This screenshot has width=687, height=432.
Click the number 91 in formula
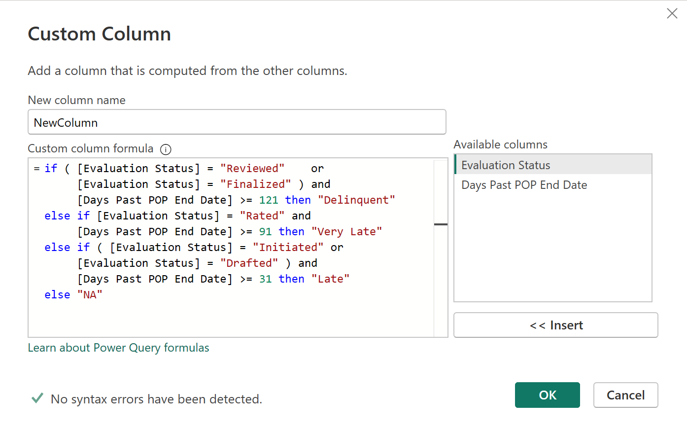click(x=265, y=231)
